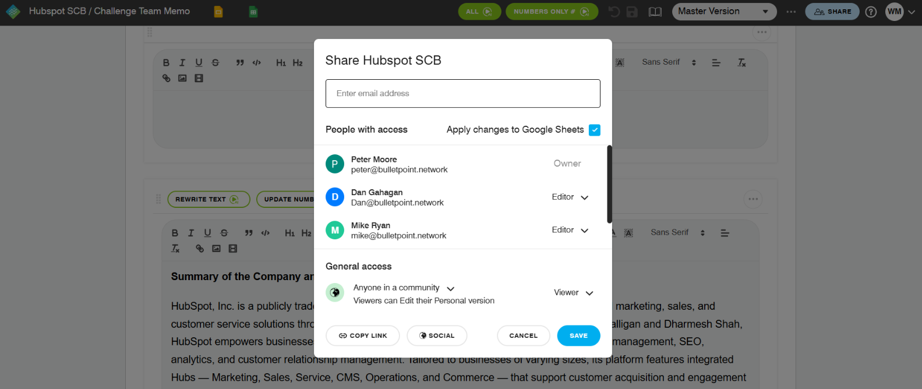Screen dimensions: 922x389
Task: Toggle Strikethrough in the upper editor toolbar
Action: pyautogui.click(x=216, y=62)
